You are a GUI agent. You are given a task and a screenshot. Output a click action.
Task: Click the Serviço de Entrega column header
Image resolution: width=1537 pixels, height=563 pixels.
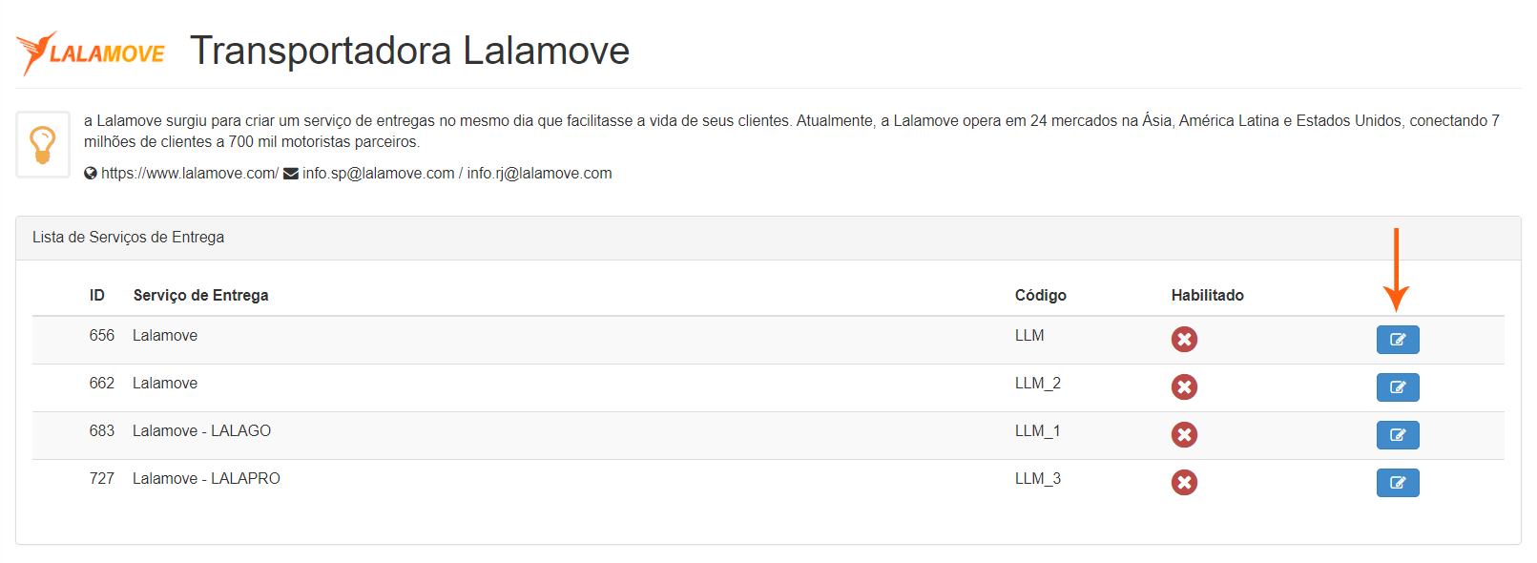[200, 296]
